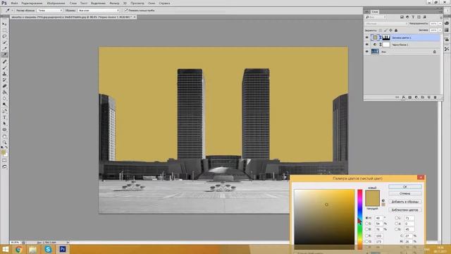This screenshot has height=254, width=451.
Task: Open the Sample Size dropdown
Action: coord(50,11)
